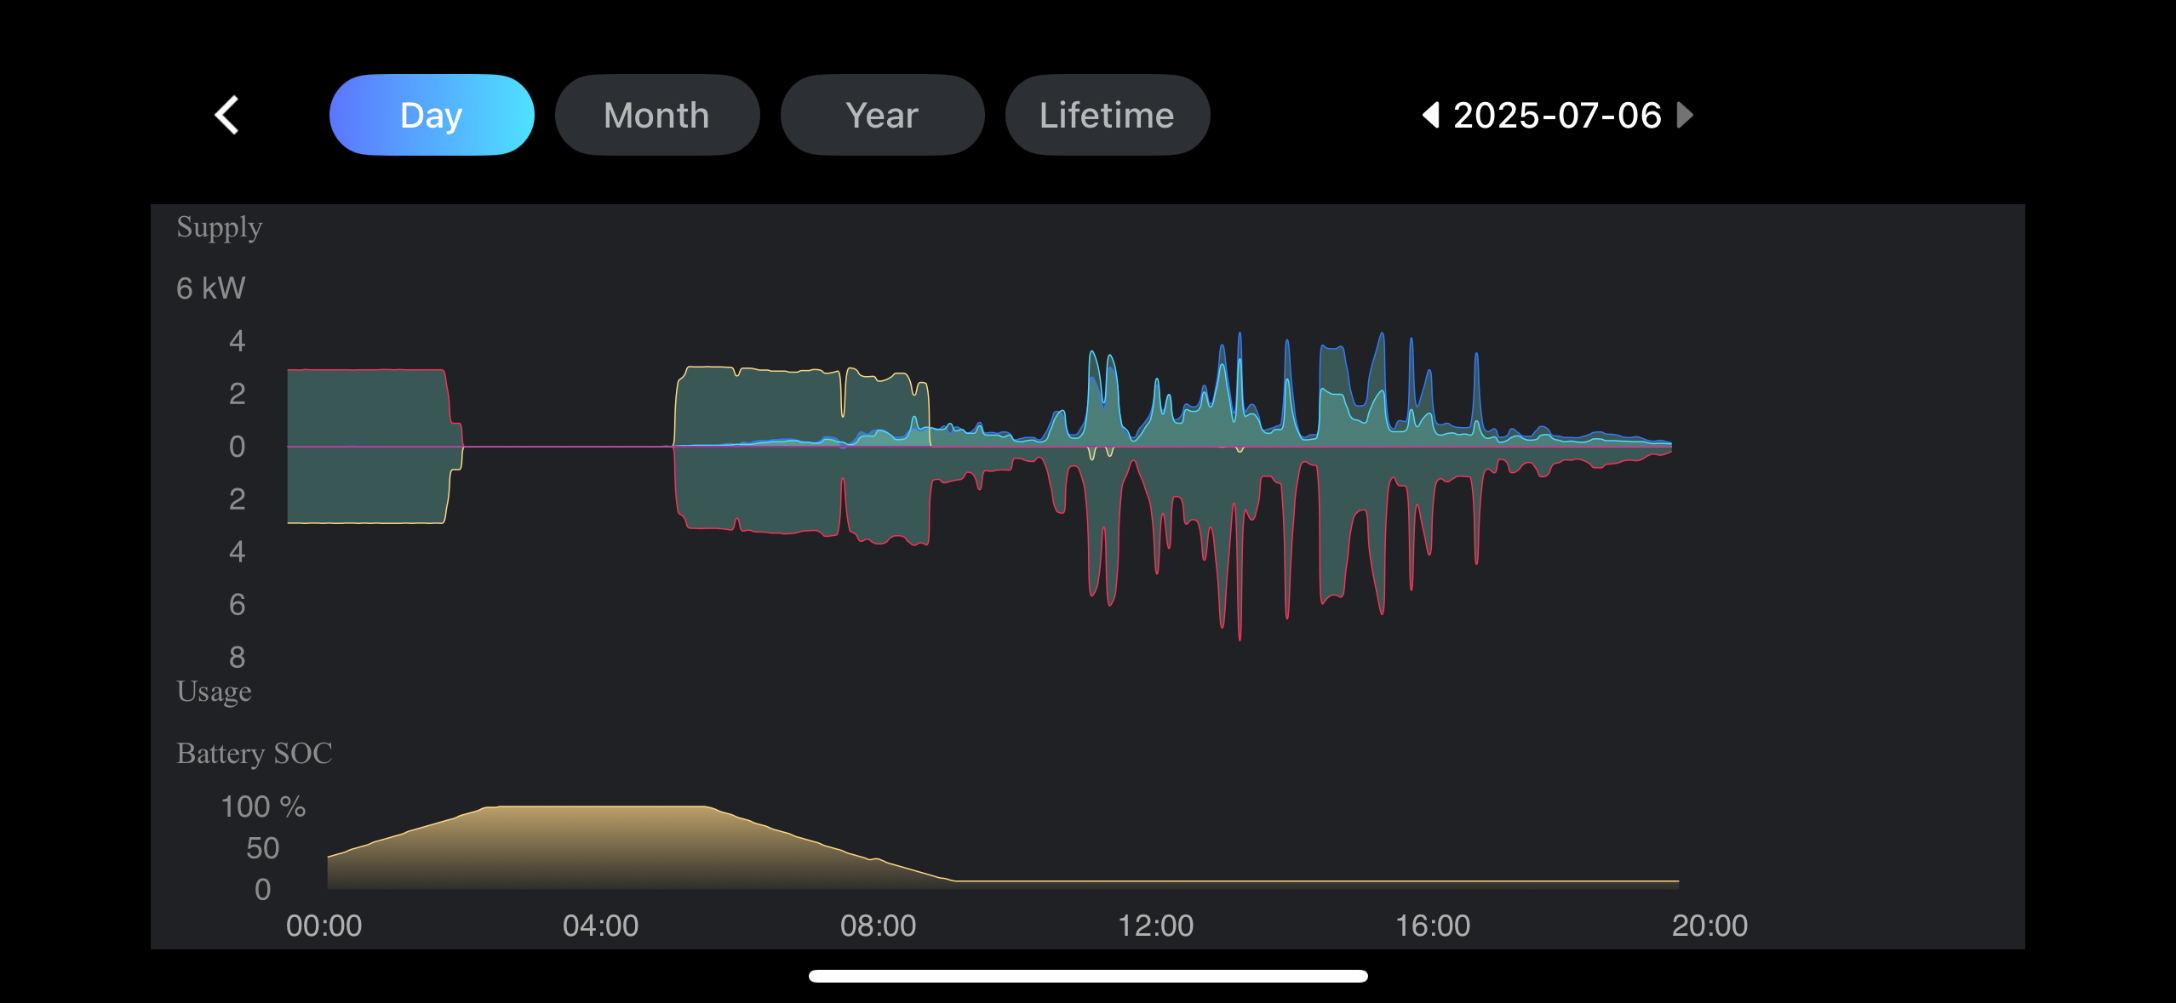Viewport: 2176px width, 1003px height.
Task: Tap the Battery SOC heading
Action: [254, 753]
